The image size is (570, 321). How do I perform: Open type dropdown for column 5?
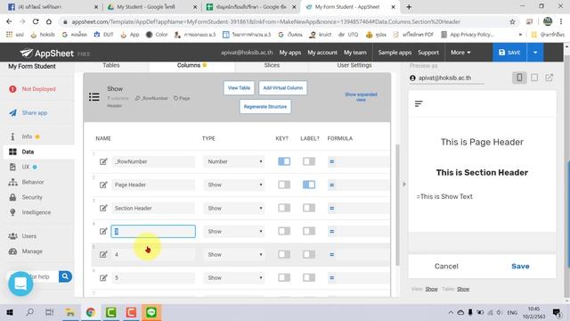[234, 277]
